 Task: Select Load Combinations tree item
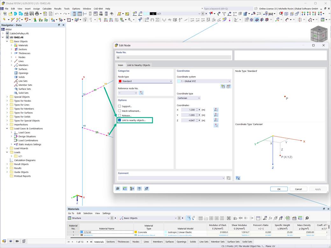[28, 141]
